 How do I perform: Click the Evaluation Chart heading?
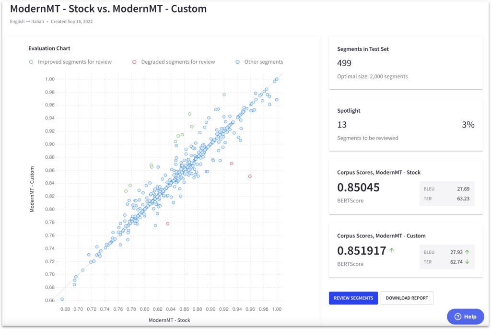[x=49, y=48]
